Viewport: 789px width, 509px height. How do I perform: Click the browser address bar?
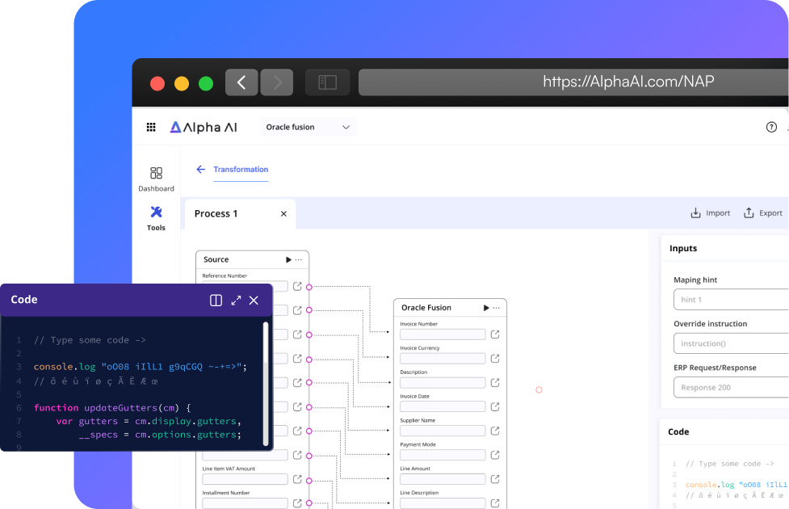pos(573,82)
